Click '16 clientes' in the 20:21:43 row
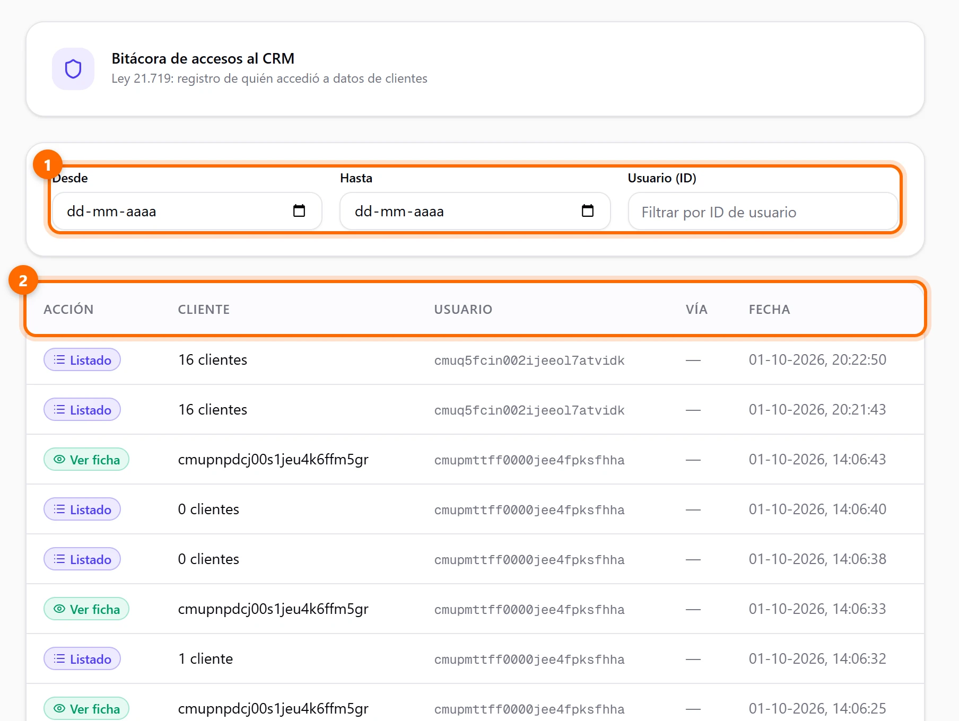959x721 pixels. click(x=213, y=410)
